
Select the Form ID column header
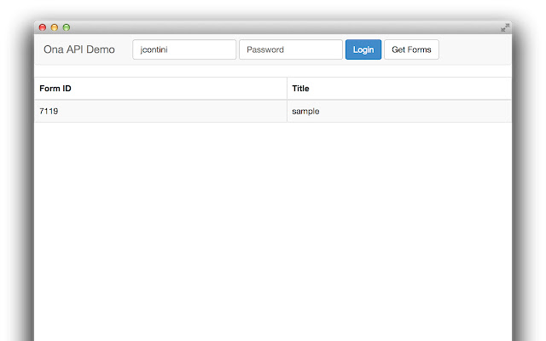coord(55,89)
